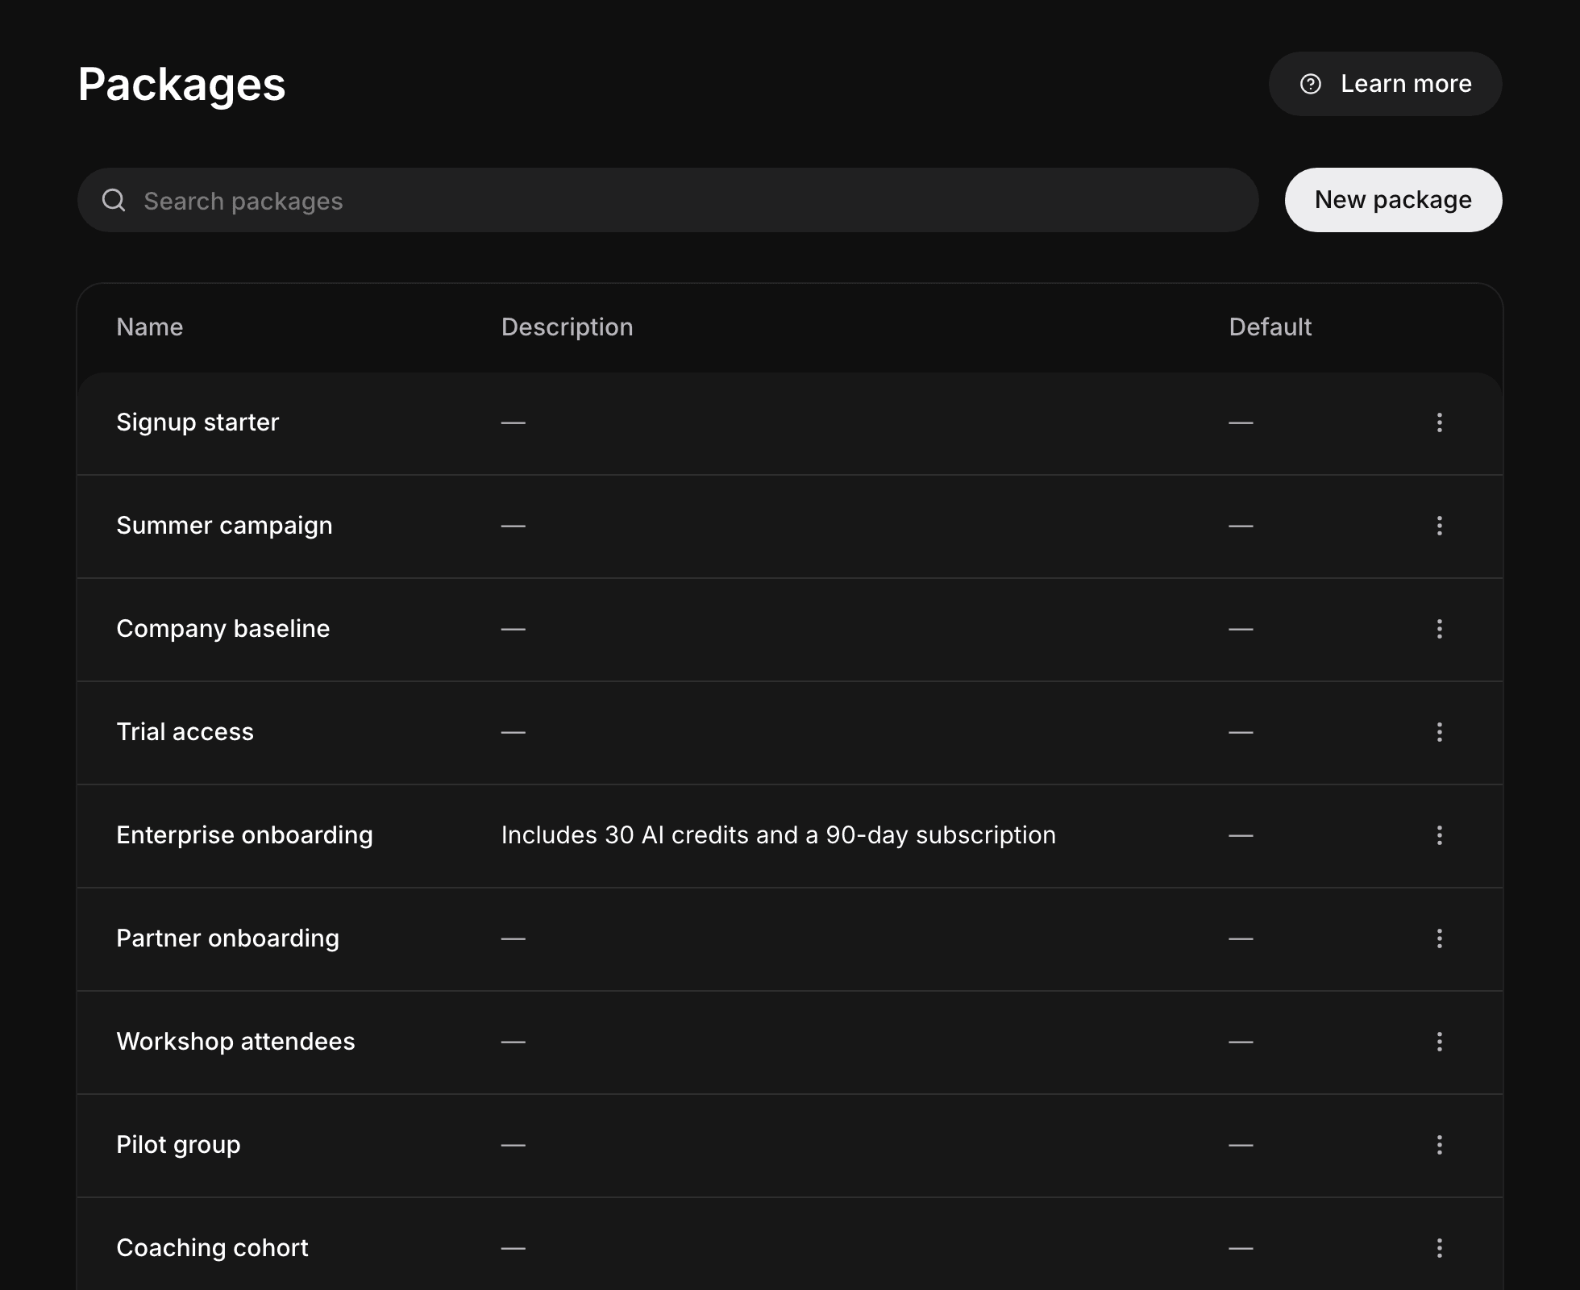1580x1290 pixels.
Task: Select the Summer campaign package name
Action: pos(224,526)
